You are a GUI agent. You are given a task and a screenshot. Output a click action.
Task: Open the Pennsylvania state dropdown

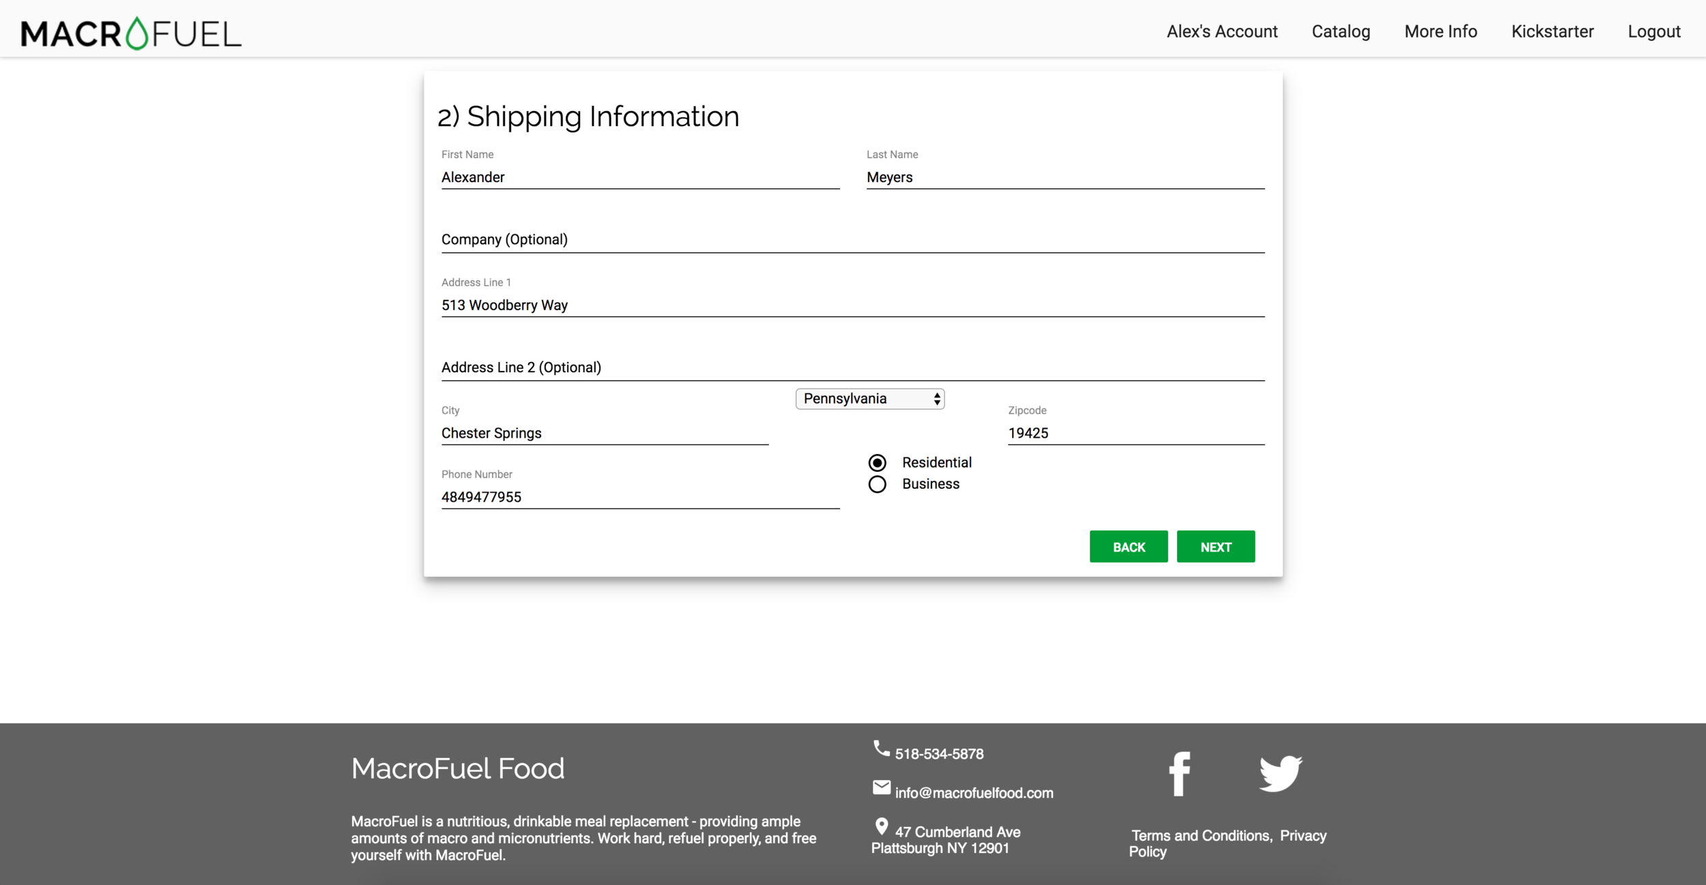(870, 399)
